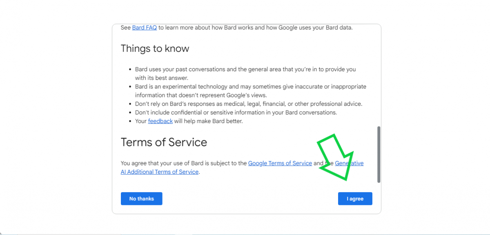The height and width of the screenshot is (235, 490).
Task: Click the scrollbar track above the thumb
Action: click(379, 73)
